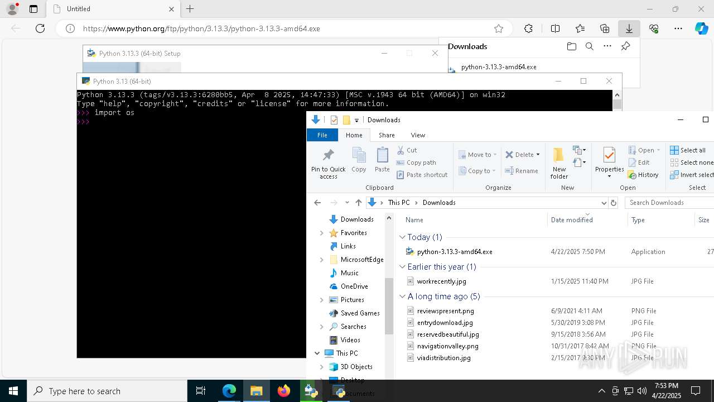Switch to Share ribbon tab

pyautogui.click(x=387, y=135)
